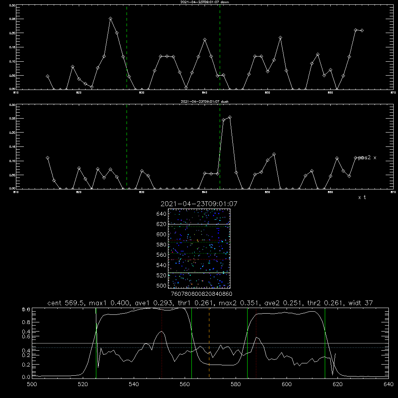Screen dimensions: 398x398
Task: Click right green dashed line in dusk plot
Action: (x=220, y=147)
